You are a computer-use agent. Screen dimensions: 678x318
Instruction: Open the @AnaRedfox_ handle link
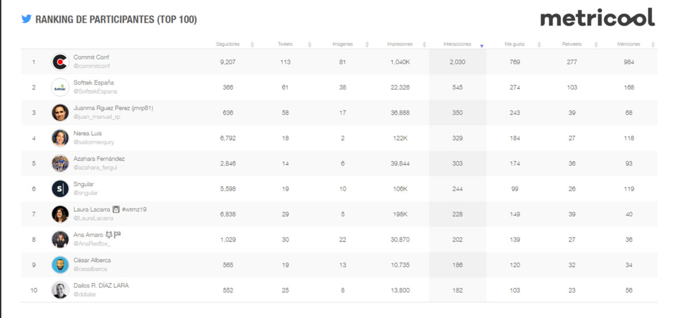pyautogui.click(x=92, y=244)
